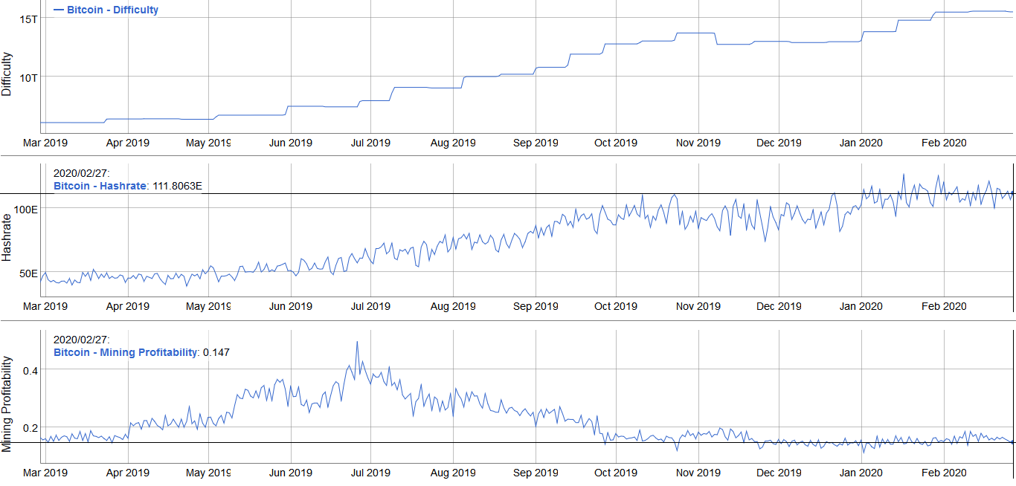Select Aug 2019 below the Difficulty chart

[453, 143]
